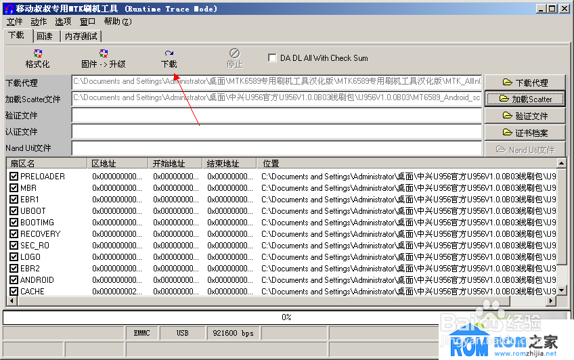Click the 认证文件 input field

point(277,132)
